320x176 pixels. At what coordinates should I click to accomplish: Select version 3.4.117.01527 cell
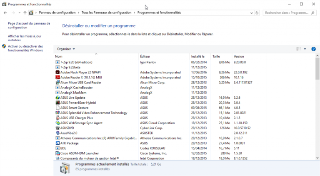pyautogui.click(x=243, y=83)
